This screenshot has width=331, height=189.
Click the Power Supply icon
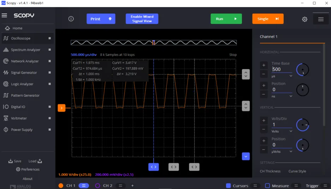click(x=6, y=130)
